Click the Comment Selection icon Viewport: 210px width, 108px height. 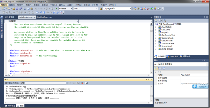(x=29, y=12)
